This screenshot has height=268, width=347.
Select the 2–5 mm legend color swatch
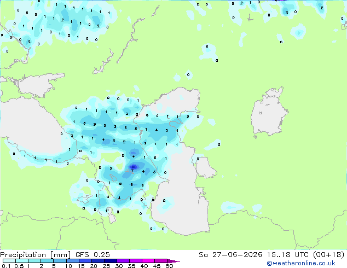(x=47, y=261)
